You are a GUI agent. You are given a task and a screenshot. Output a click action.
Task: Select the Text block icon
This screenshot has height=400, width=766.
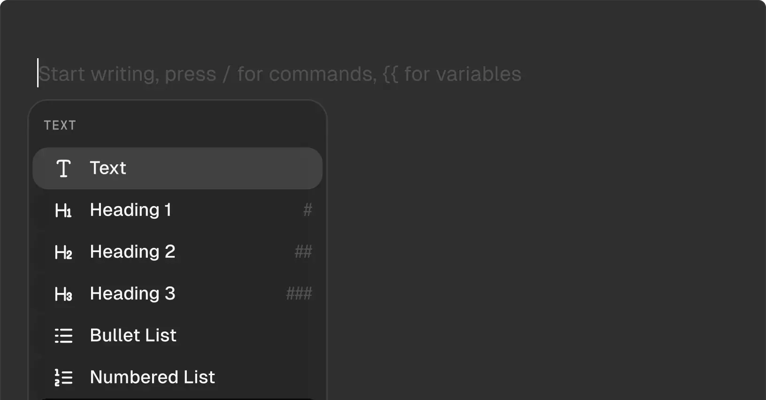click(x=63, y=168)
